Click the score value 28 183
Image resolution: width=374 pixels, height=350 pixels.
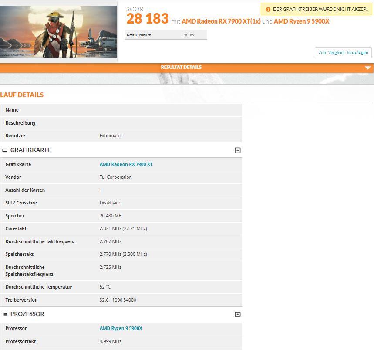click(x=148, y=19)
